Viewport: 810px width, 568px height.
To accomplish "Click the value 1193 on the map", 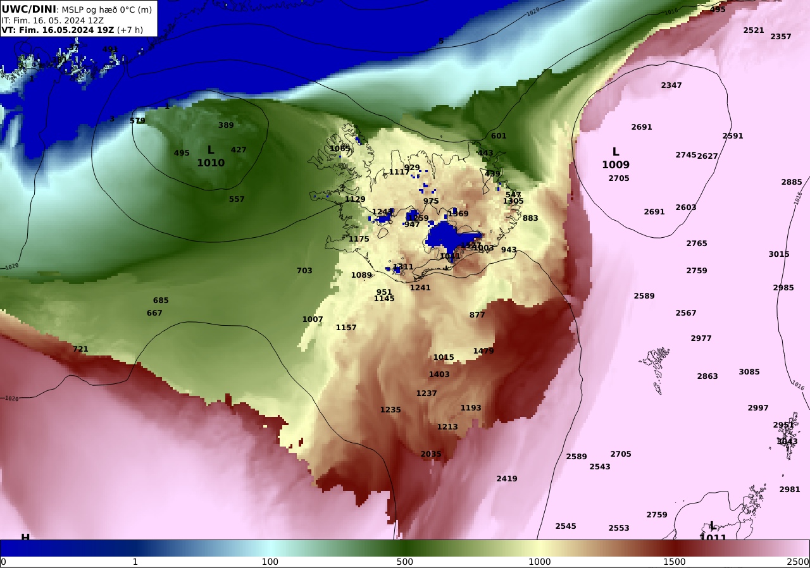I will pyautogui.click(x=471, y=408).
